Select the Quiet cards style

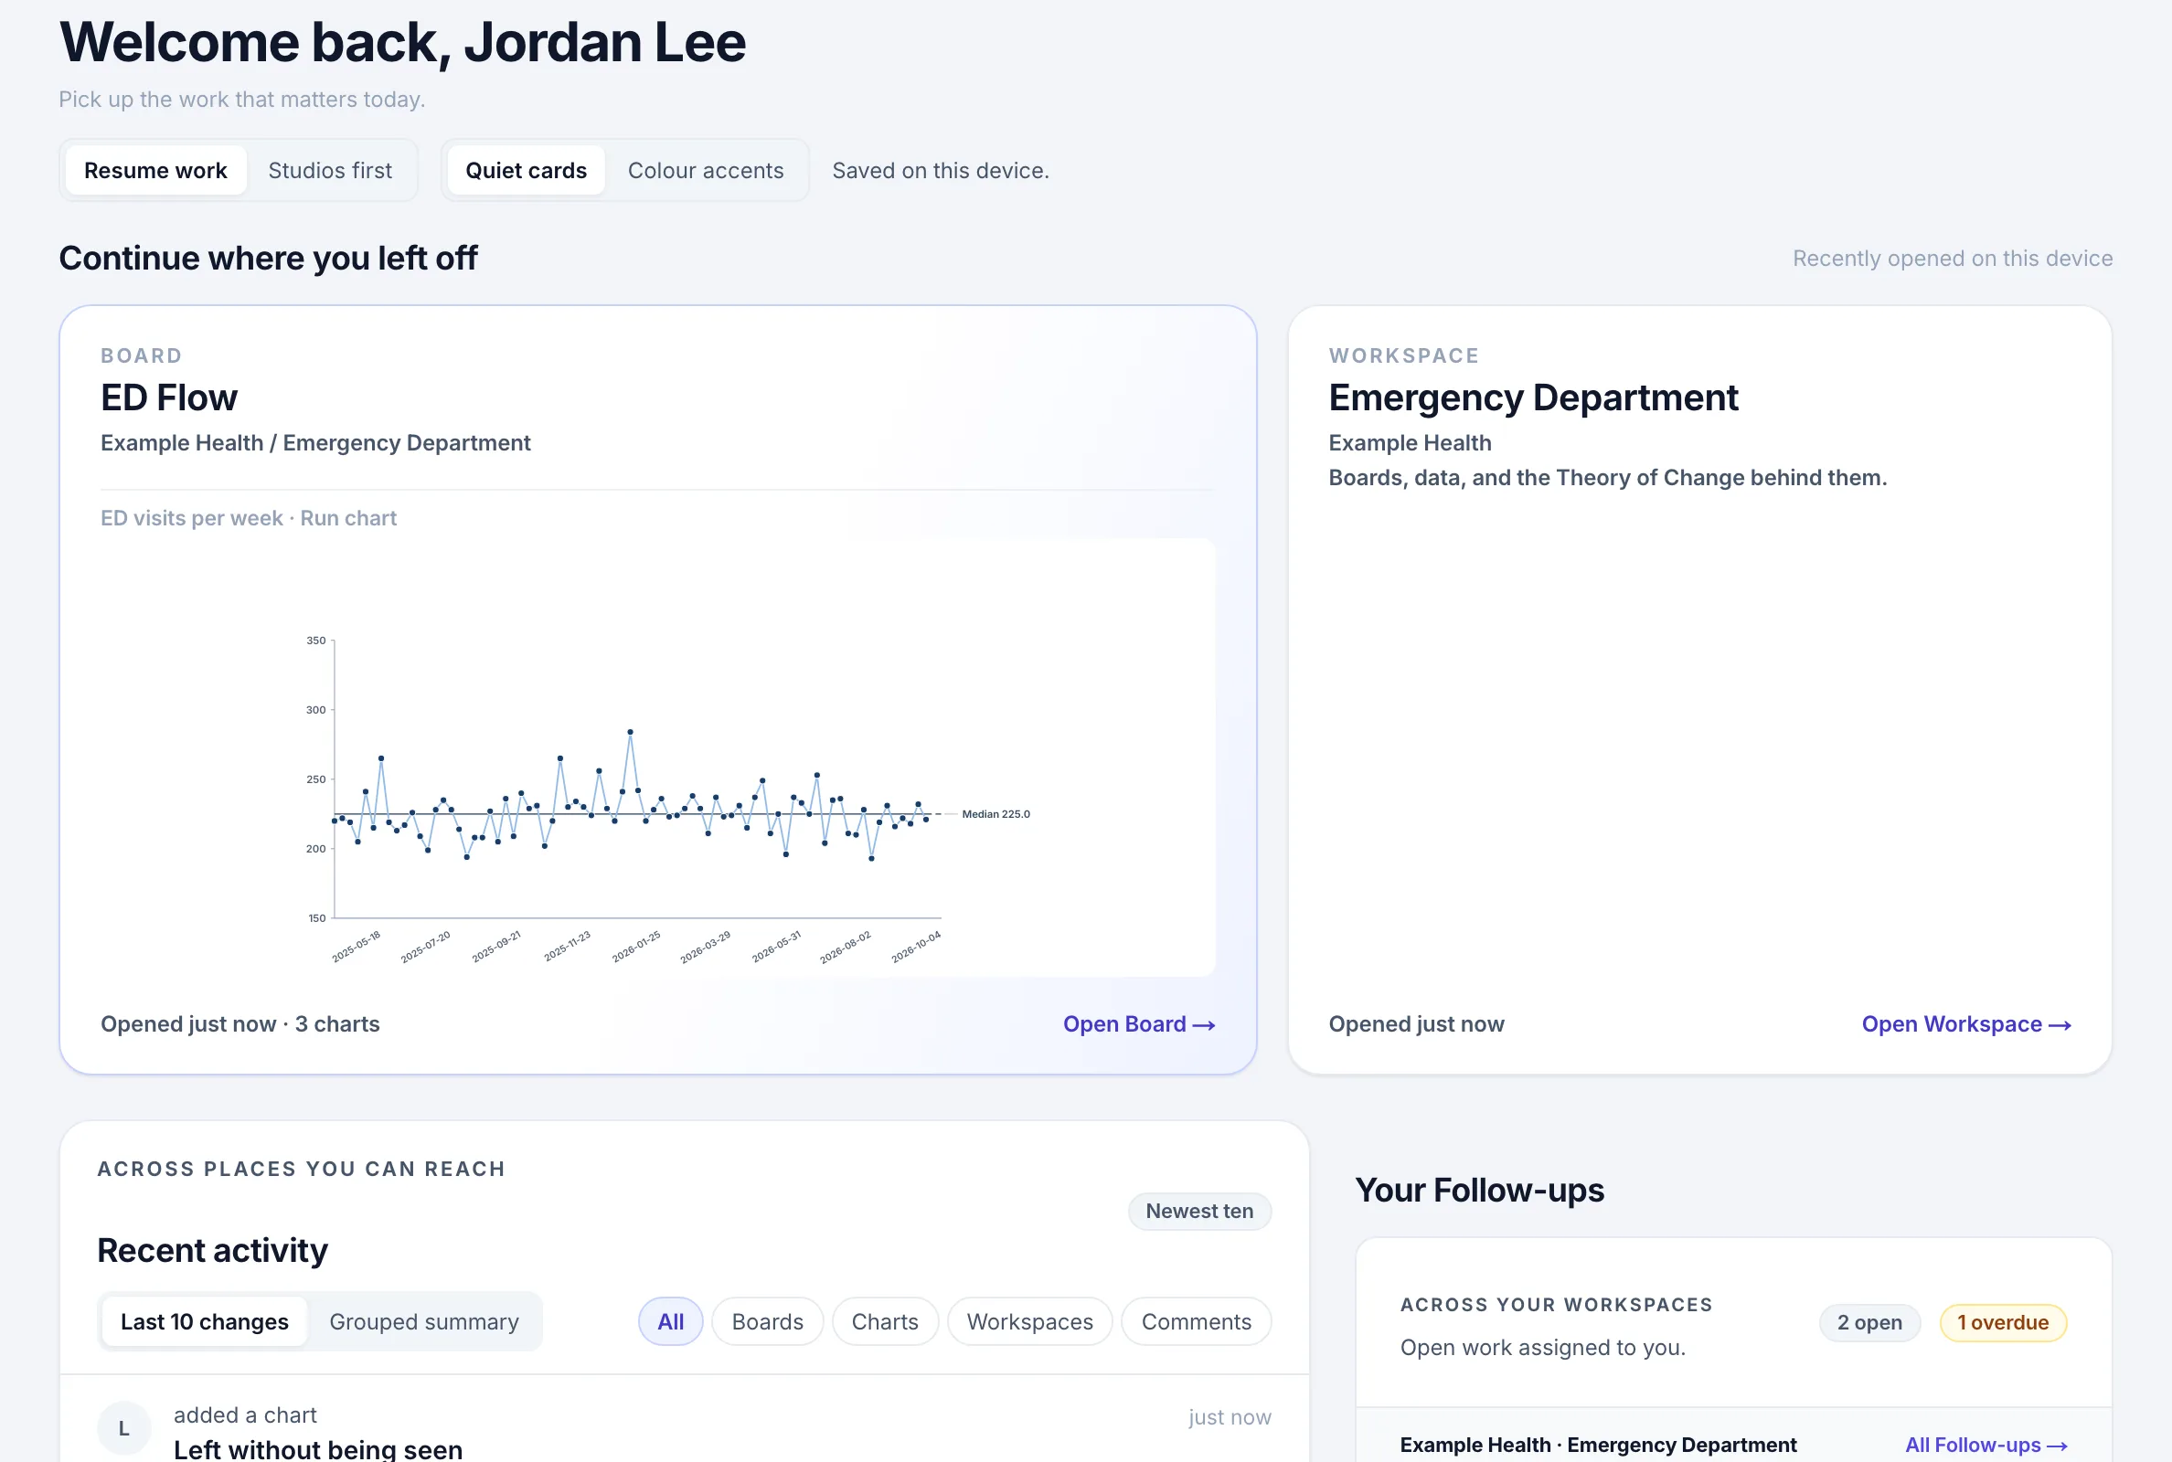[526, 171]
